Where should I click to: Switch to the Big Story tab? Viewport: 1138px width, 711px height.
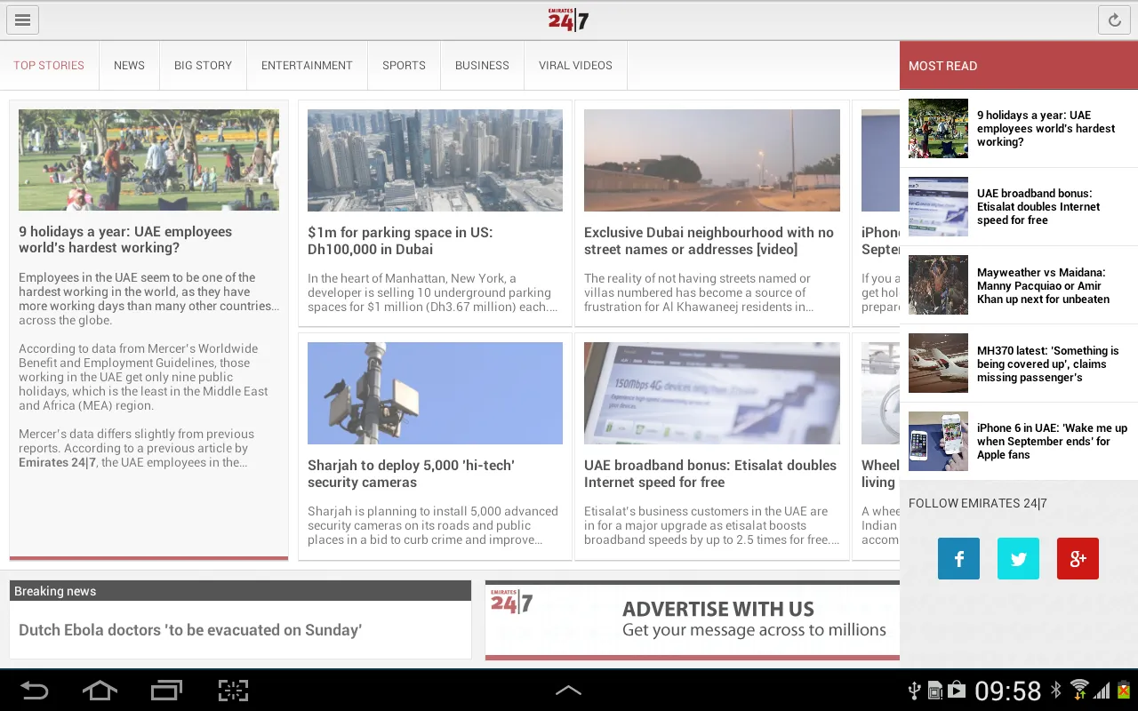pyautogui.click(x=203, y=65)
